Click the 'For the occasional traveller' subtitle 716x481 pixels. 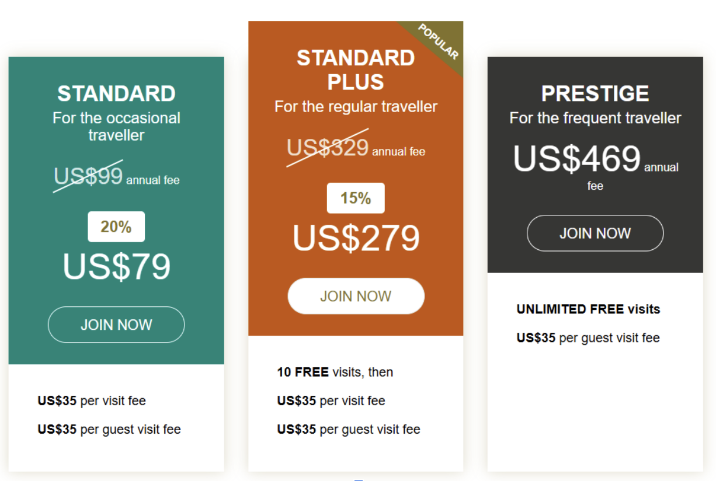116,126
